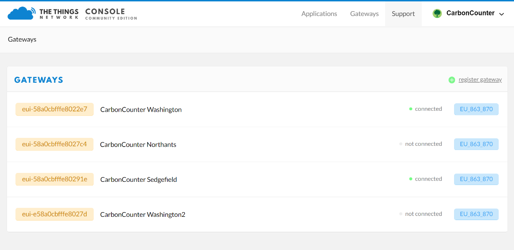Open CarbonCounter Washington2 gateway row

click(142, 214)
